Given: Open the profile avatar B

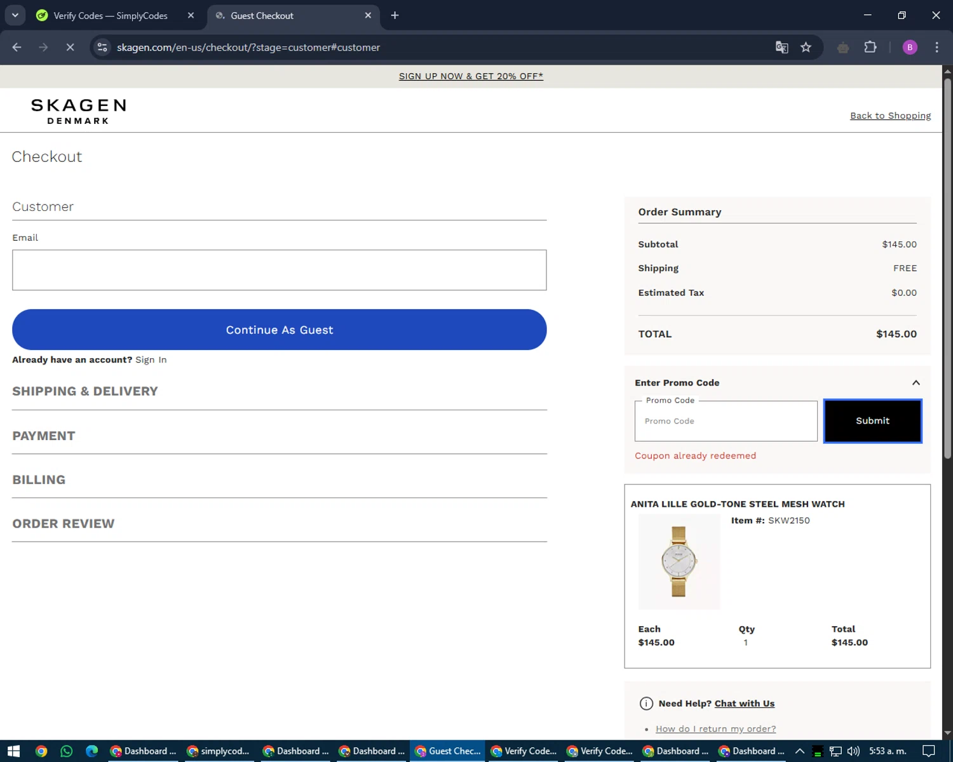Looking at the screenshot, I should tap(910, 48).
